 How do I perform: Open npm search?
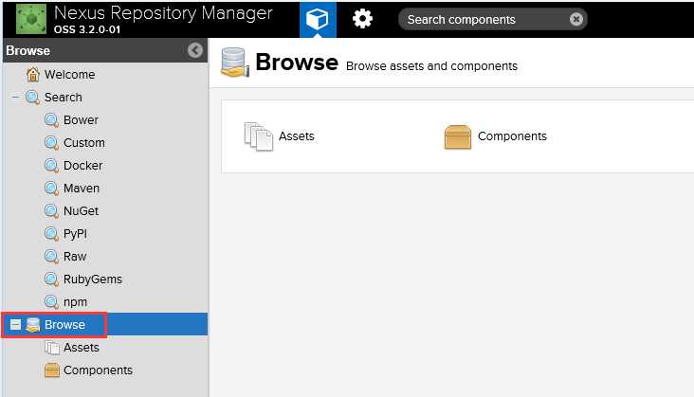[75, 302]
